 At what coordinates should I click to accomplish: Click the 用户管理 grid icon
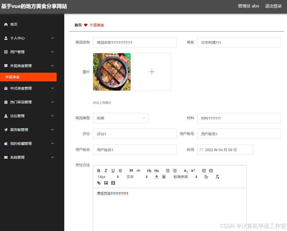(6, 52)
